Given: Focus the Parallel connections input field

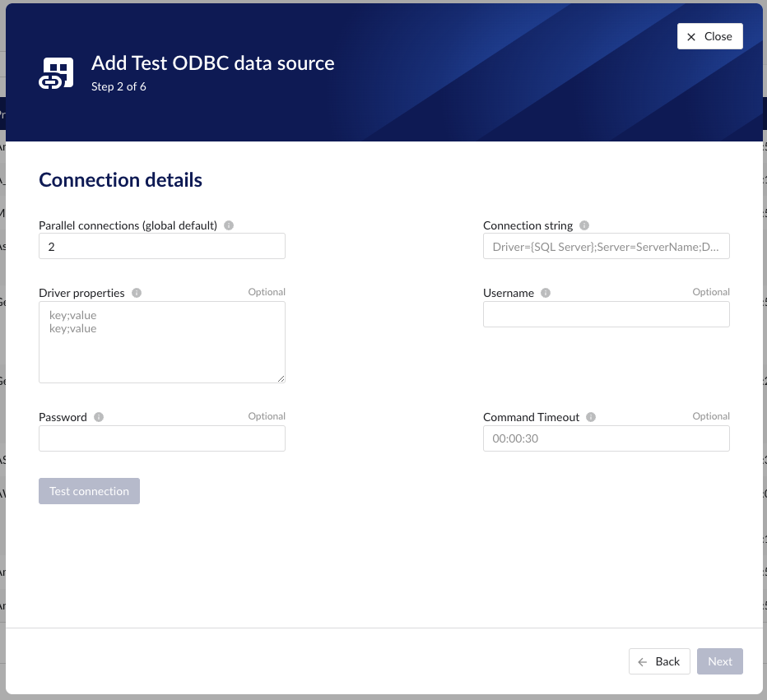Looking at the screenshot, I should [162, 246].
